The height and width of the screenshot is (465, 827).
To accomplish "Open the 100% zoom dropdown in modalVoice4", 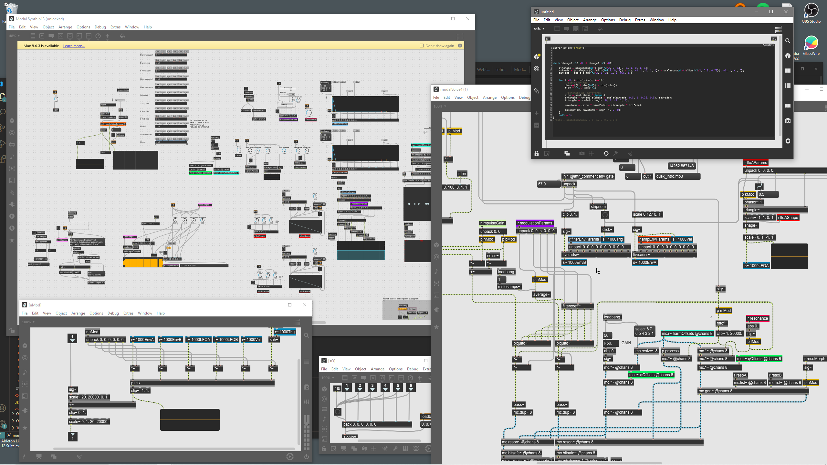I will (x=440, y=106).
